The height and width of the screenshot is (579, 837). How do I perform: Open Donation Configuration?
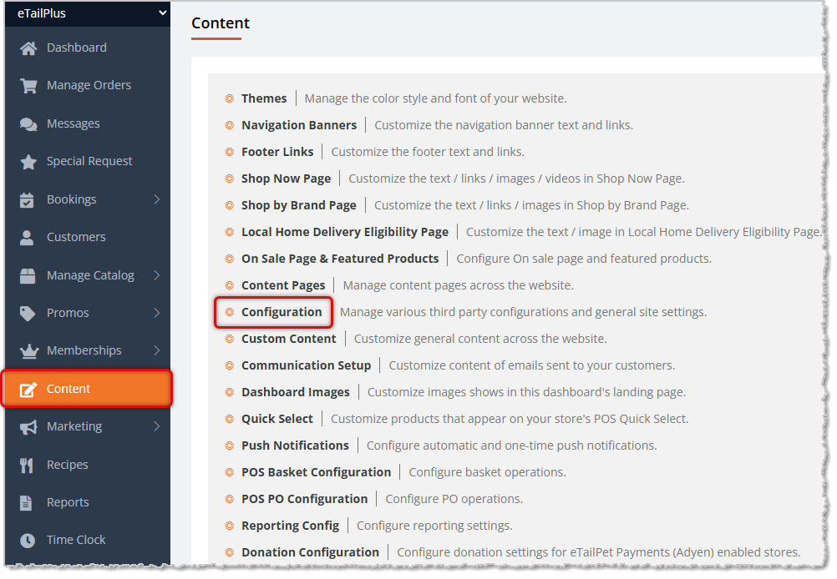310,552
